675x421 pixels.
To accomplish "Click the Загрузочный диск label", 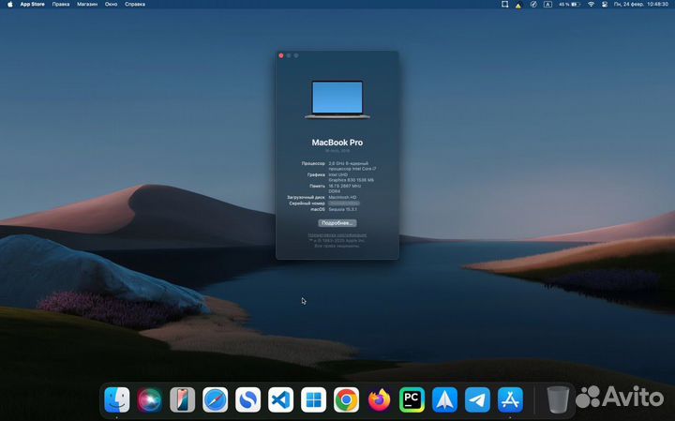I will [306, 197].
